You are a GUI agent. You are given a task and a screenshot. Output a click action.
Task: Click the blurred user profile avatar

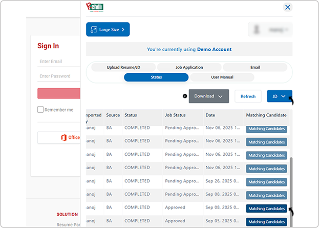click(x=269, y=30)
